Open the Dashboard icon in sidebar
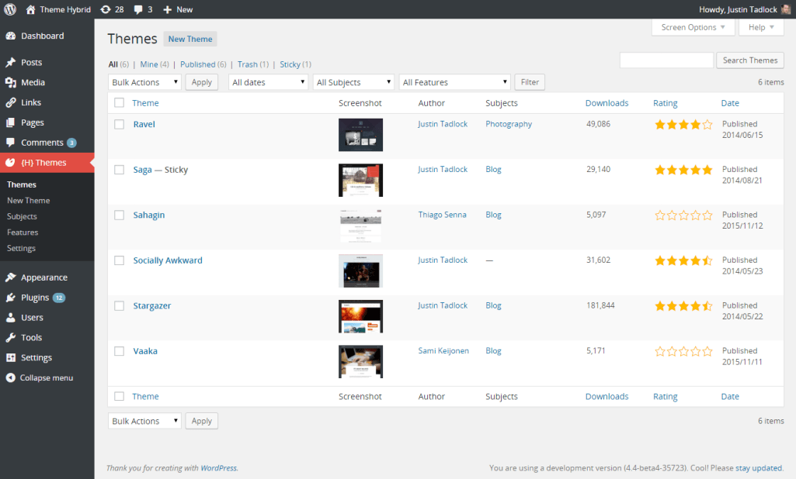 (11, 36)
